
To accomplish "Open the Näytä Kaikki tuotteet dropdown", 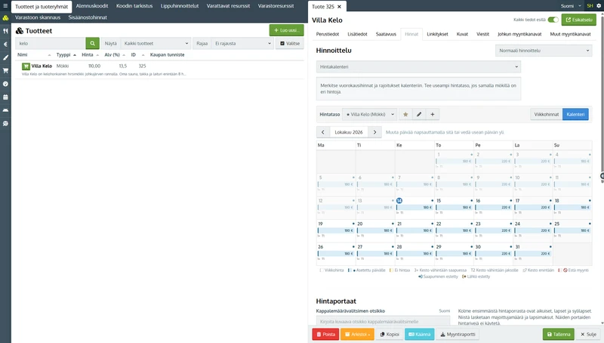I will [x=156, y=44].
